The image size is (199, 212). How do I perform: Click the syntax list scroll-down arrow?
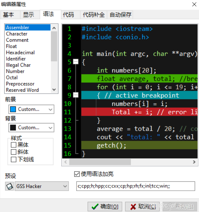pyautogui.click(x=54, y=90)
